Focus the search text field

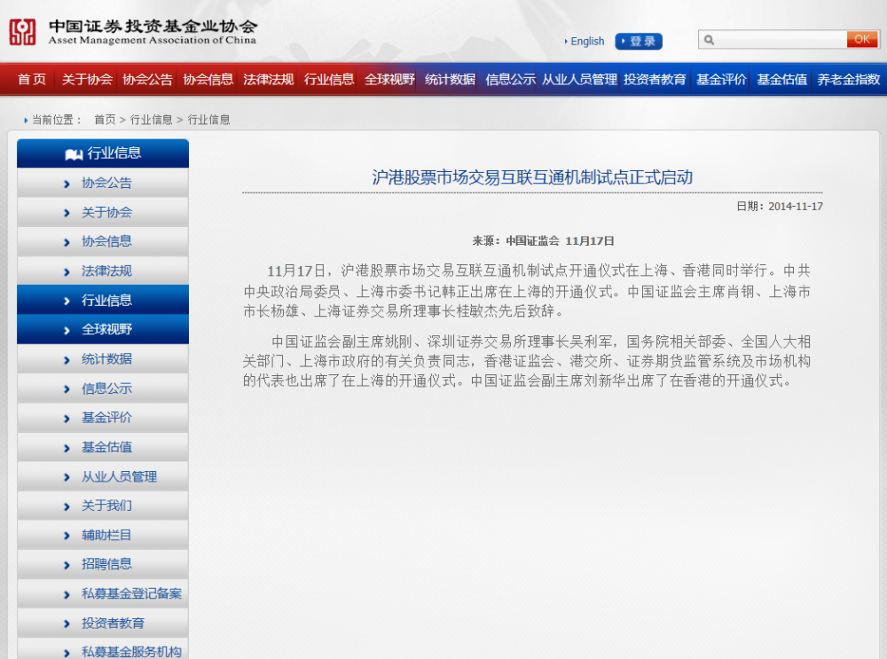[x=781, y=40]
